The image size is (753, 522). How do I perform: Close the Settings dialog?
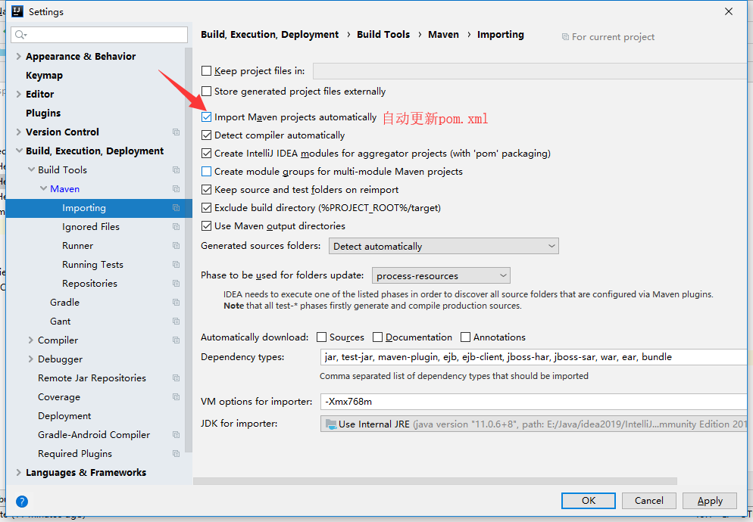(x=729, y=11)
